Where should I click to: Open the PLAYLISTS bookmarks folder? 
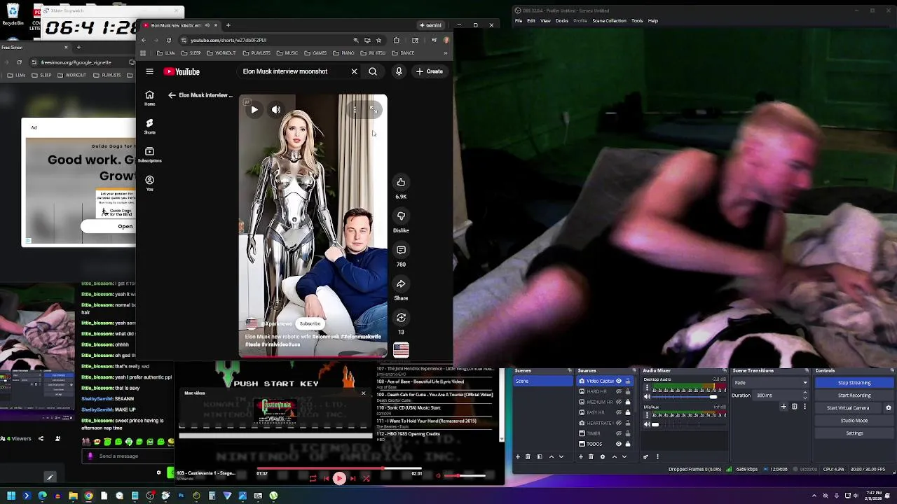(x=256, y=53)
